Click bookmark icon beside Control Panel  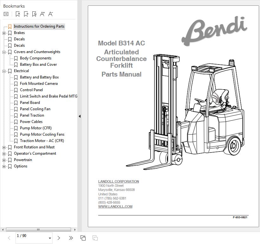(16, 90)
